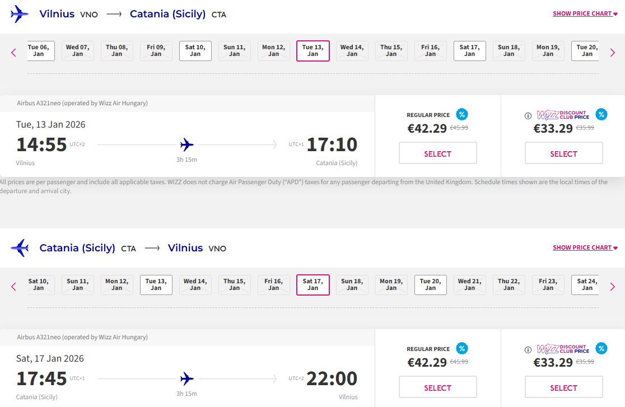
Task: Click return Wizz Discount Club percent badge
Action: coord(601,349)
